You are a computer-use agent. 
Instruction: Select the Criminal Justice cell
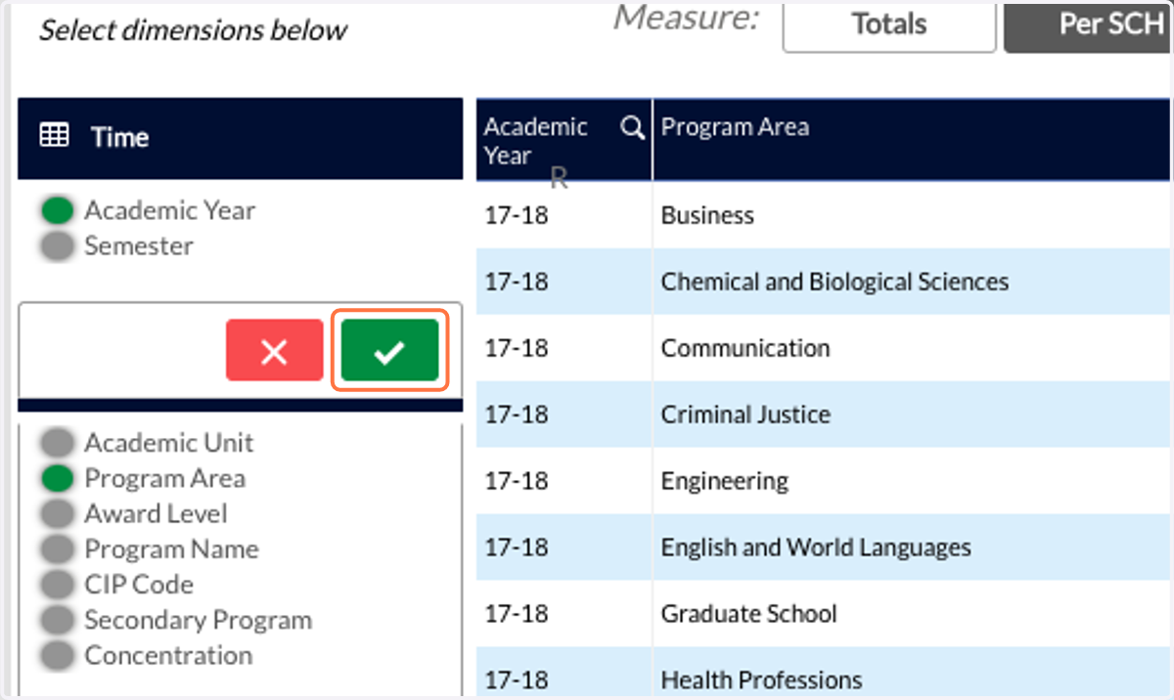pos(911,415)
